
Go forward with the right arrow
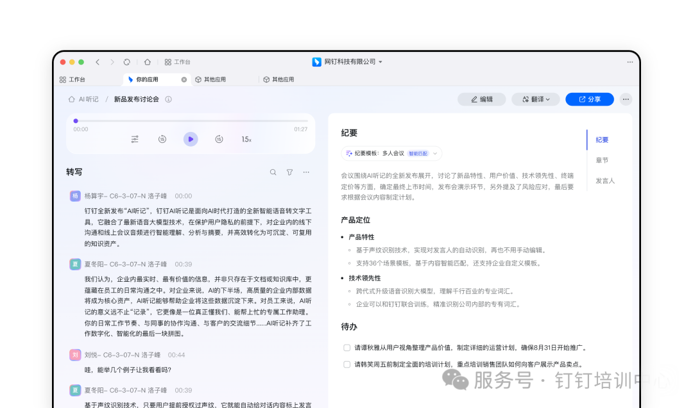pos(112,62)
